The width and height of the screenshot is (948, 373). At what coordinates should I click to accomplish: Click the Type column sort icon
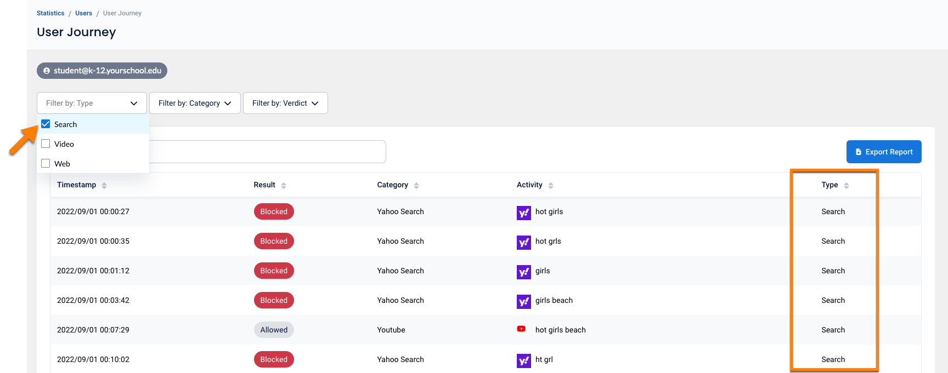847,186
